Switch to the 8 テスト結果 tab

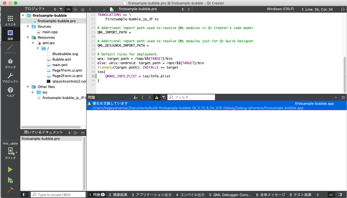[x=300, y=195]
